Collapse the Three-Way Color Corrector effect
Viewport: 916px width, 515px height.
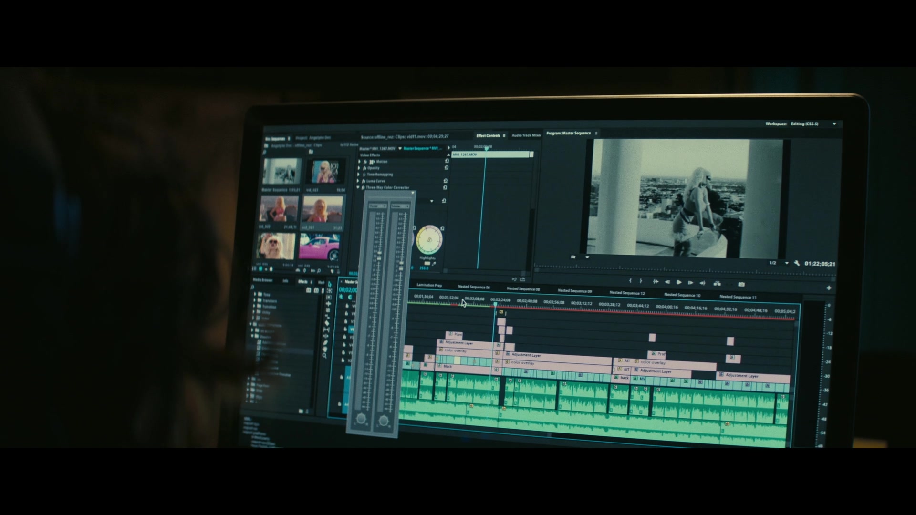click(358, 187)
